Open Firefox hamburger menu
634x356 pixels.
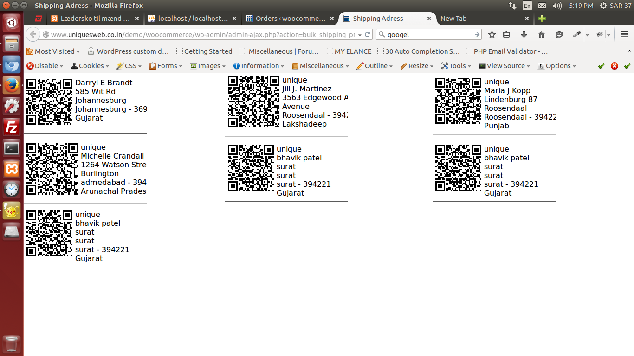(x=624, y=34)
